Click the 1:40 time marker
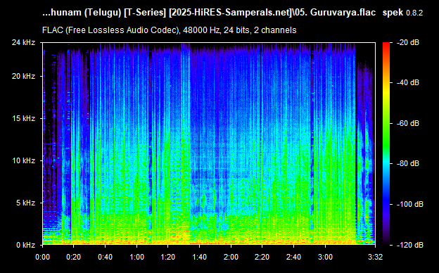The height and width of the screenshot is (273, 439). tap(200, 257)
